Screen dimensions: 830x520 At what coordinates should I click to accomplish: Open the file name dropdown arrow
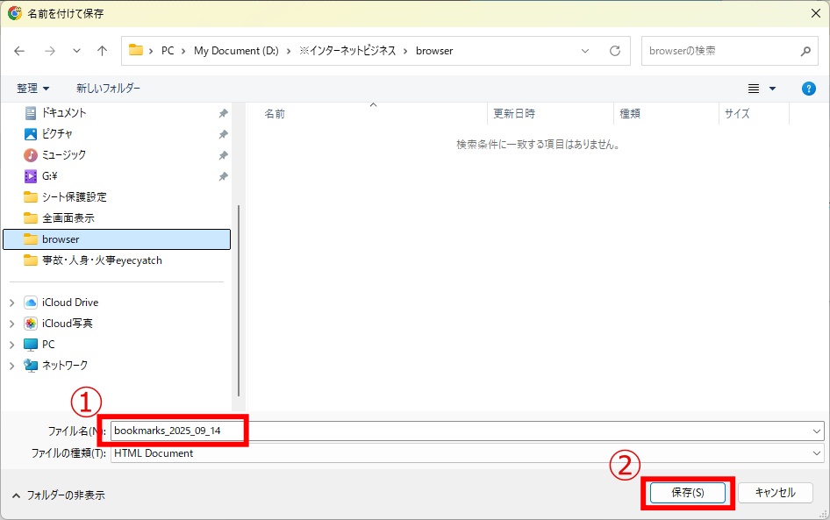[817, 431]
